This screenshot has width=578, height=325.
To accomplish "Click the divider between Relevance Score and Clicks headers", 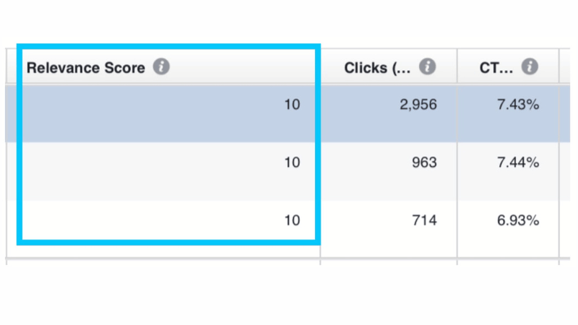I will [x=320, y=66].
